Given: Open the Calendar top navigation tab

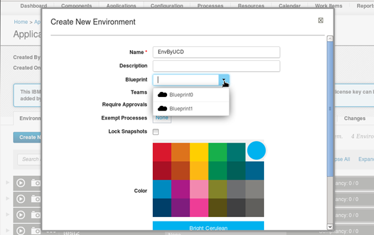Looking at the screenshot, I should click(x=290, y=6).
